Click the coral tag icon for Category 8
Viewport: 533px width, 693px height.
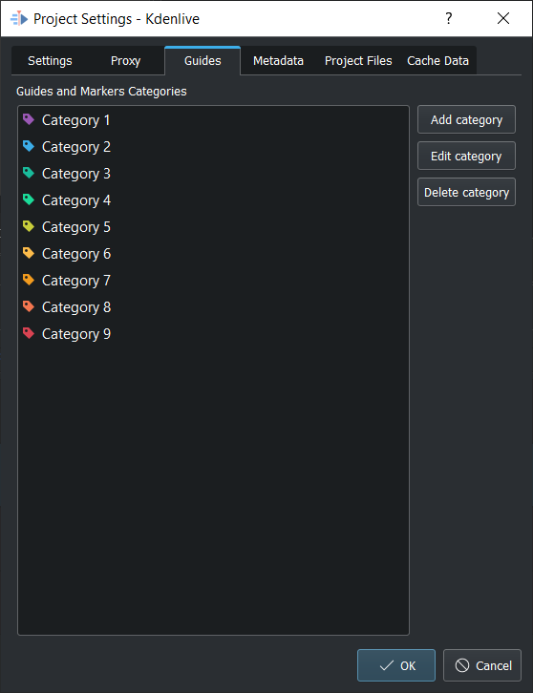tap(29, 306)
